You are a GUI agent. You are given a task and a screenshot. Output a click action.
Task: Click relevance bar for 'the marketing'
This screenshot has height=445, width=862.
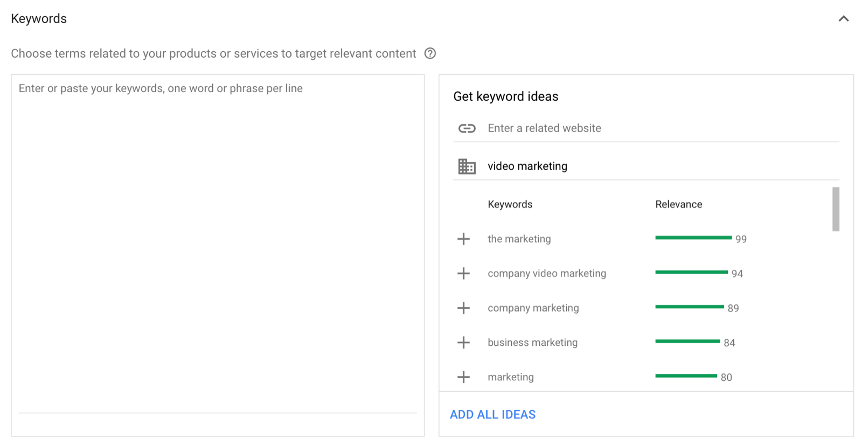pos(693,238)
